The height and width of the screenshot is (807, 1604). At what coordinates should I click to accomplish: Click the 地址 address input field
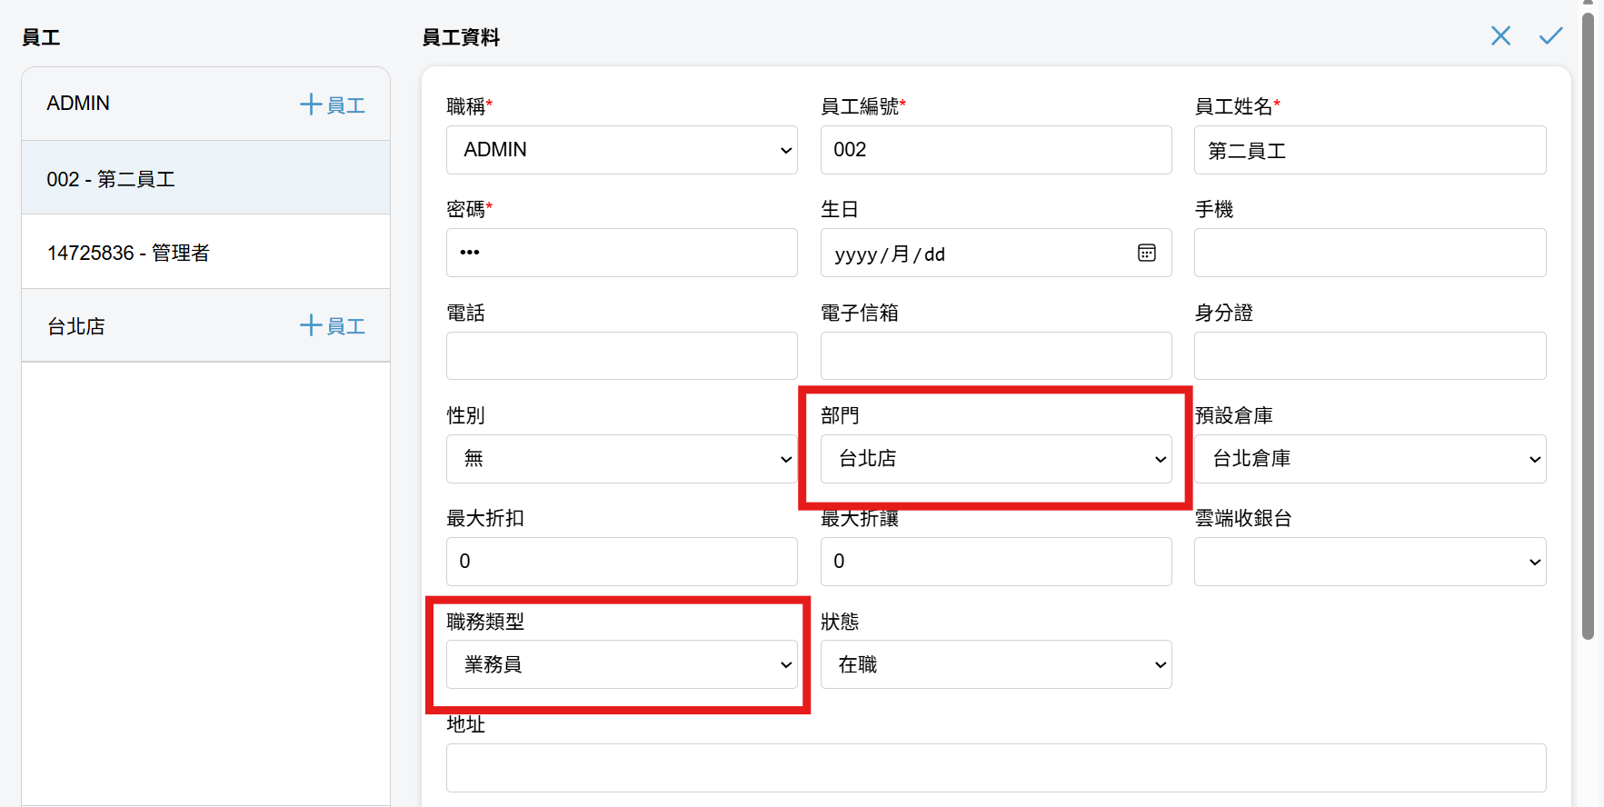pyautogui.click(x=996, y=768)
